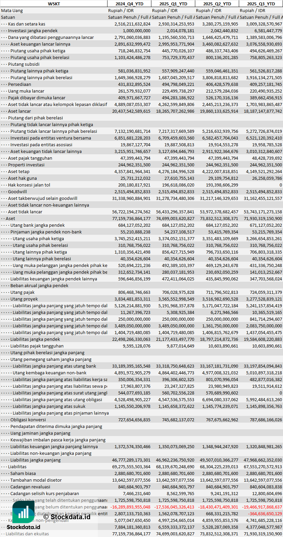Select the 2025_Q3_YTD column header

261,4
